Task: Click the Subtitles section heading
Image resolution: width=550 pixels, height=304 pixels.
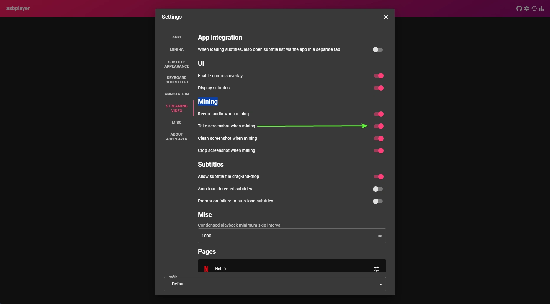Action: [x=211, y=164]
